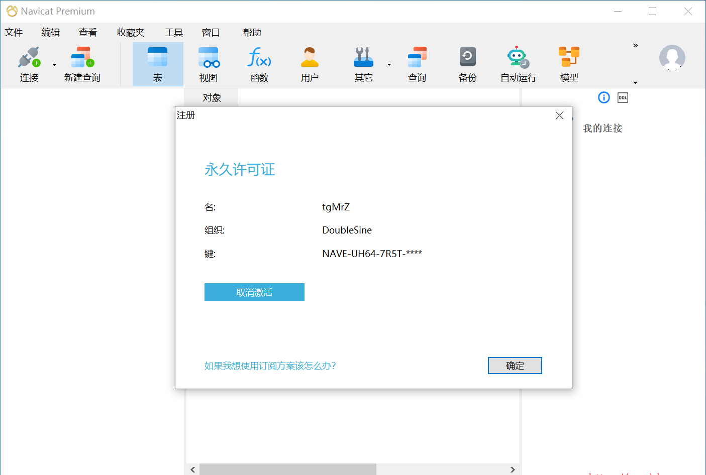Image resolution: width=706 pixels, height=475 pixels.
Task: Close the Registration (注册) dialog
Action: 559,115
